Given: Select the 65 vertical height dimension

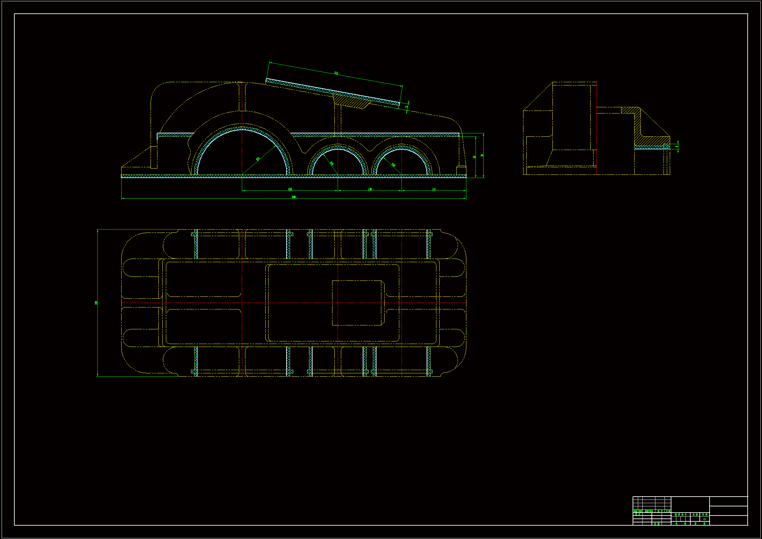Looking at the screenshot, I should click(474, 157).
